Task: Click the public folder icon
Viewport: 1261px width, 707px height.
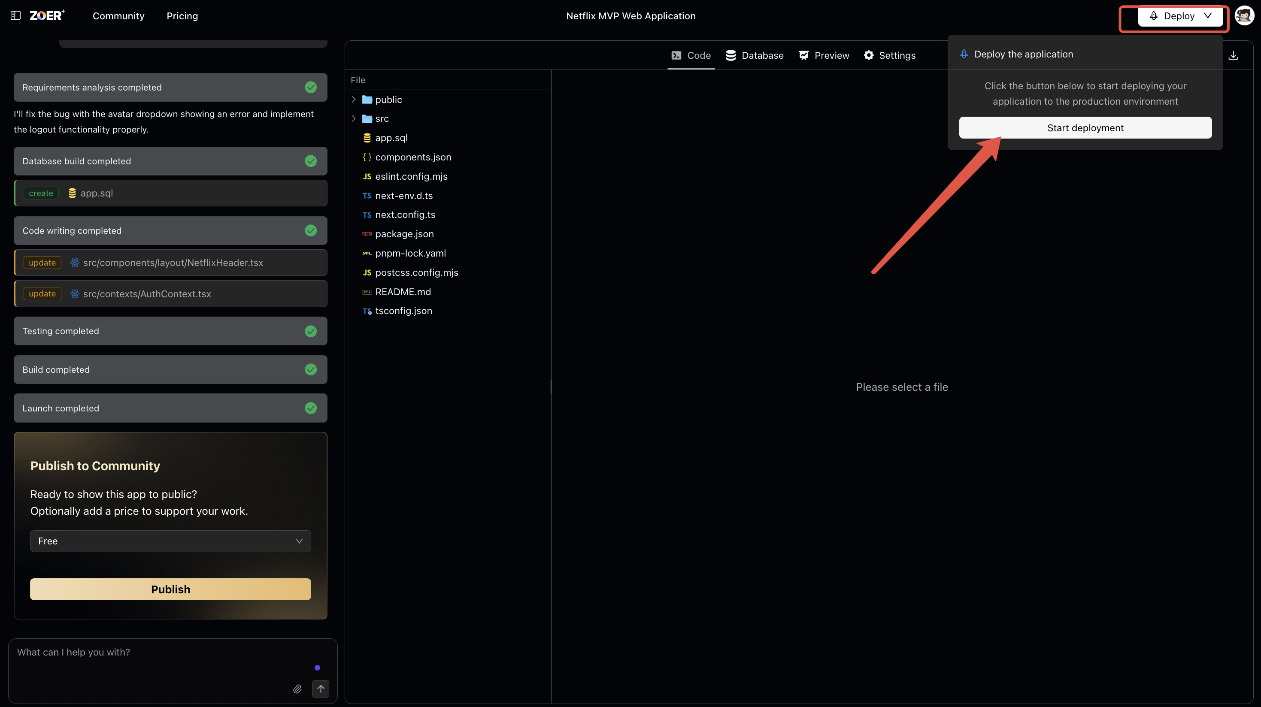Action: [367, 100]
